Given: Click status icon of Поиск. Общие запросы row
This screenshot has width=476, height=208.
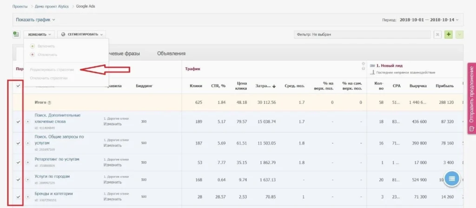Looking at the screenshot, I should (27, 143).
